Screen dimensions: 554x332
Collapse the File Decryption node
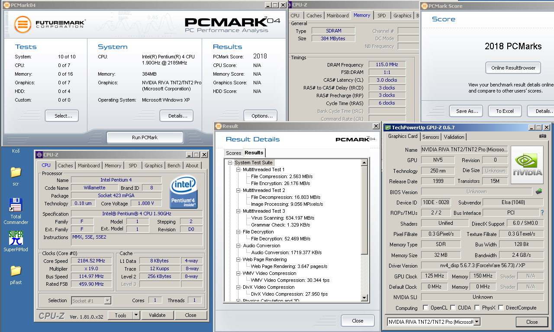[x=238, y=232]
